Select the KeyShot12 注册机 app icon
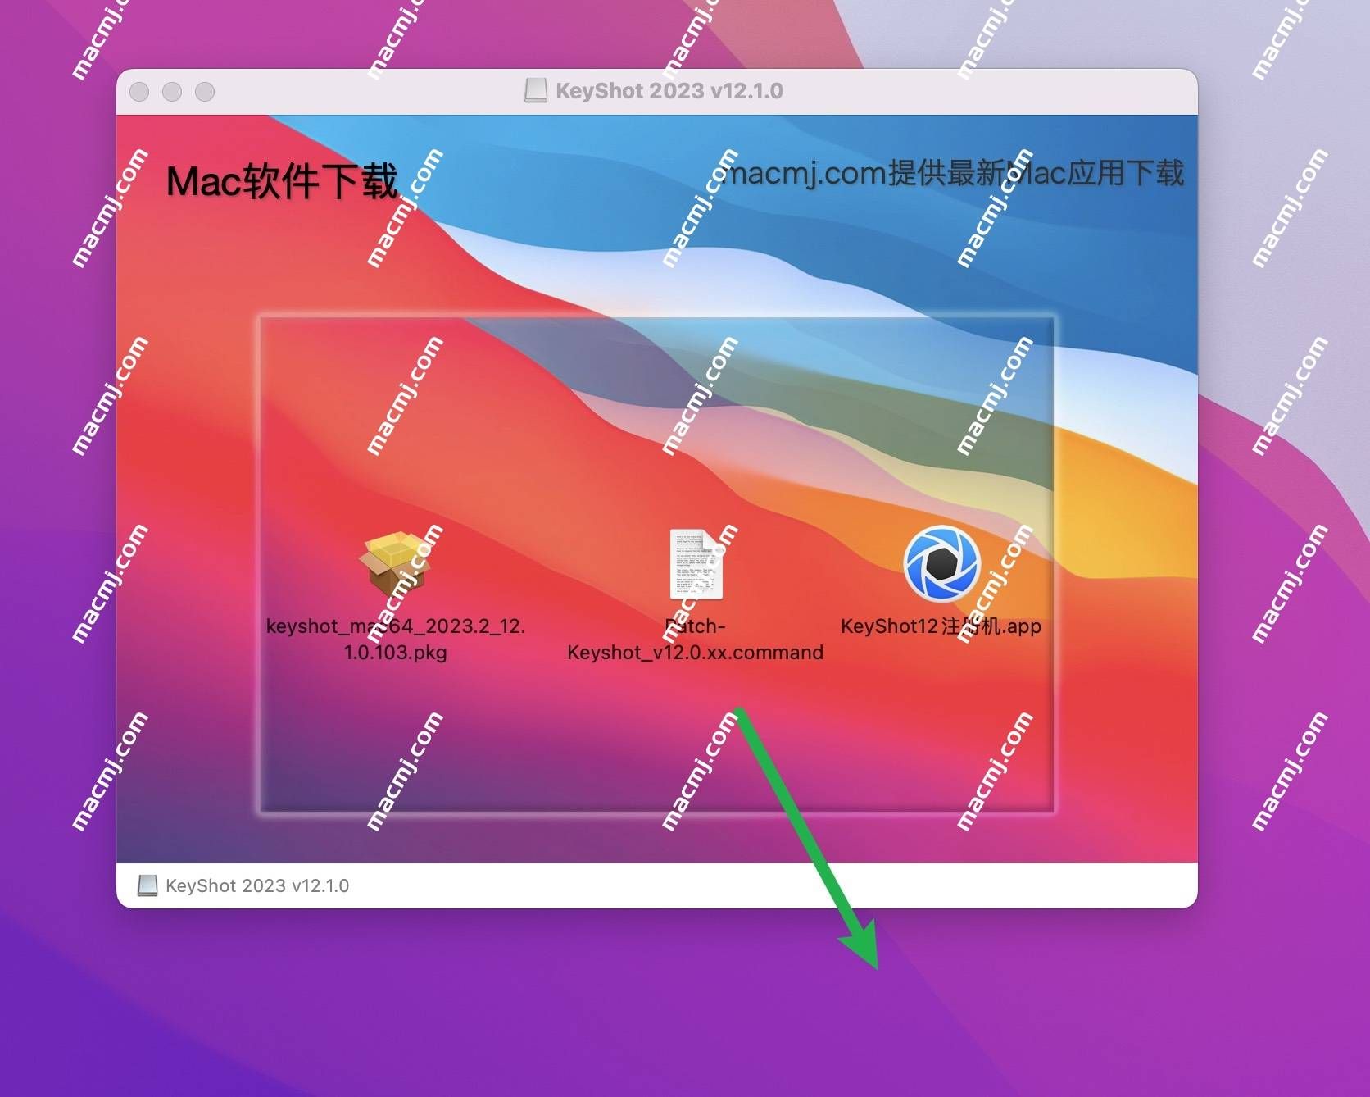1370x1097 pixels. pyautogui.click(x=942, y=564)
